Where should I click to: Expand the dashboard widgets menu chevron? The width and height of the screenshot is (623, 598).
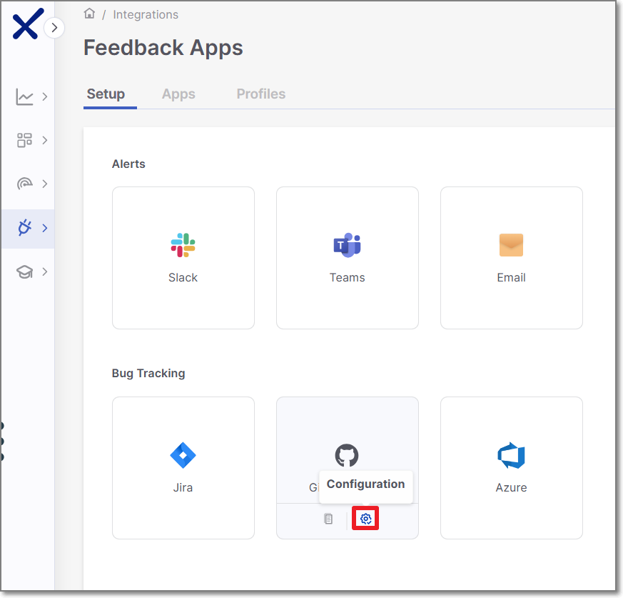click(x=45, y=140)
